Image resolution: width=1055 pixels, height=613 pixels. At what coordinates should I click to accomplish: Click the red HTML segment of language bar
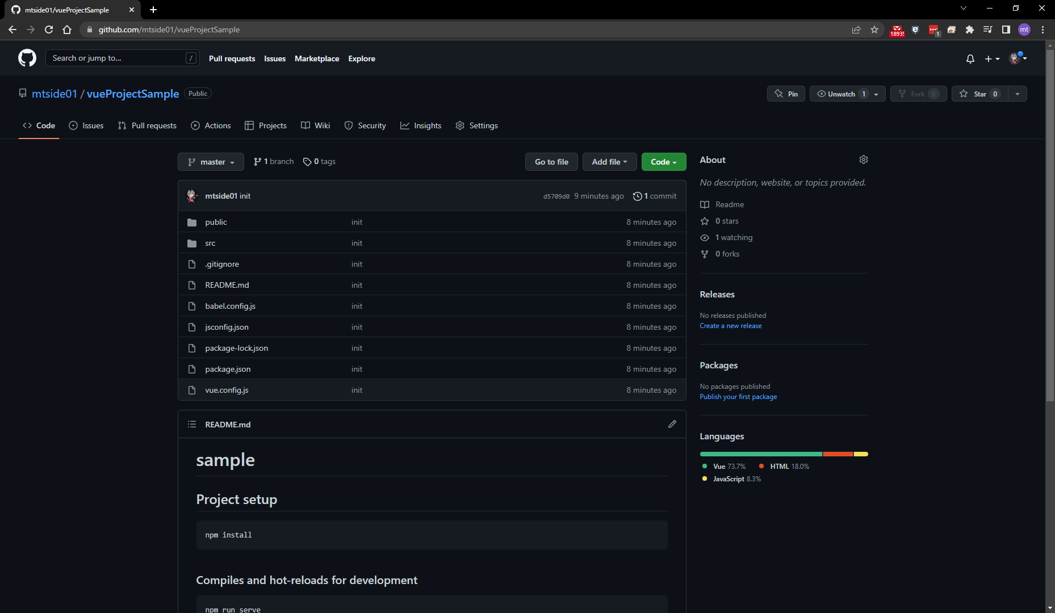click(838, 454)
